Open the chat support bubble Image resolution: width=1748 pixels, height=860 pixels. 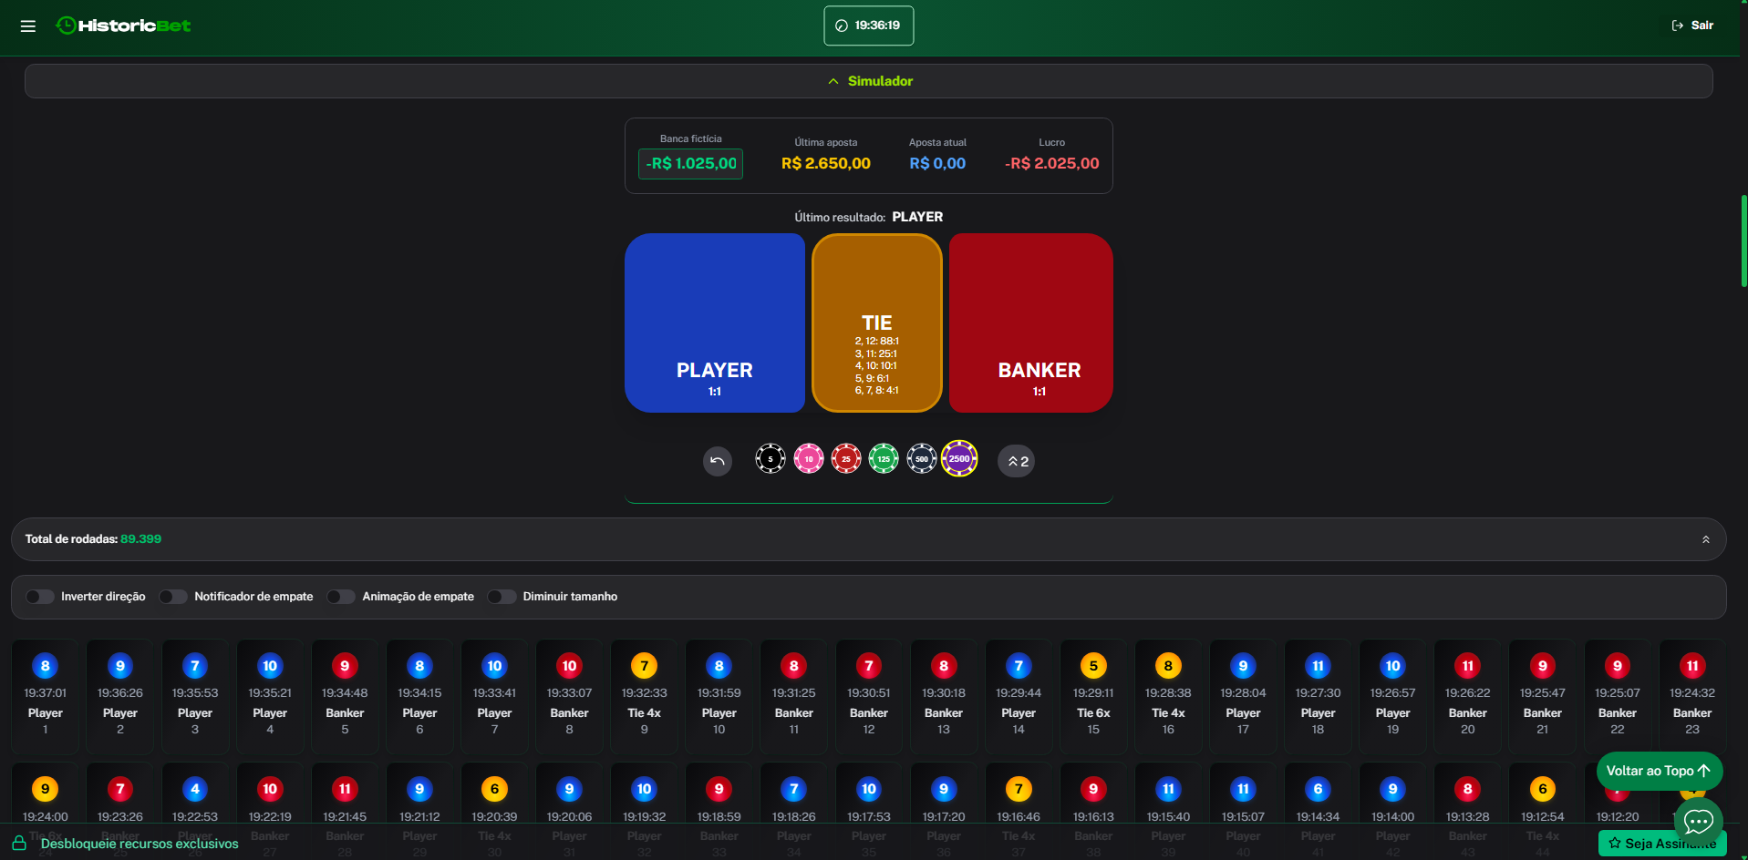[1698, 822]
